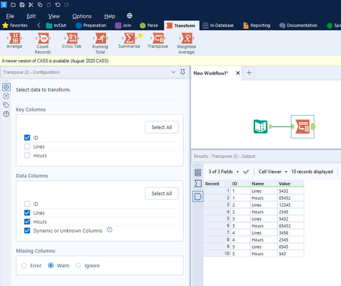Cut the selection with the scissors icon

pos(31,5)
